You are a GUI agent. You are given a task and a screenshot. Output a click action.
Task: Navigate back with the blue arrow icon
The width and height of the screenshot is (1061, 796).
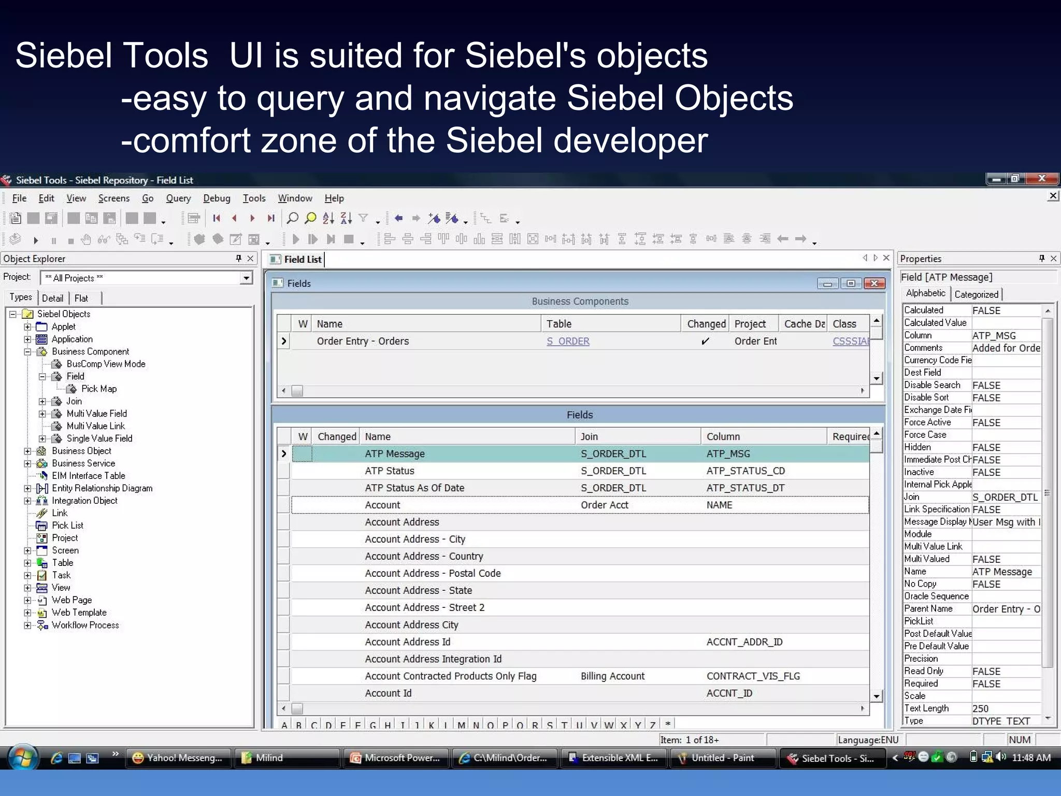pos(398,218)
